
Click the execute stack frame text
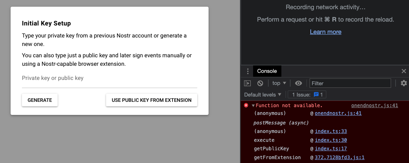[x=264, y=140]
